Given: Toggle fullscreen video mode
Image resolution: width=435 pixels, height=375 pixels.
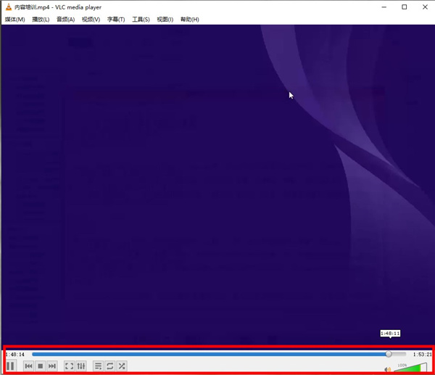Looking at the screenshot, I should coord(69,366).
